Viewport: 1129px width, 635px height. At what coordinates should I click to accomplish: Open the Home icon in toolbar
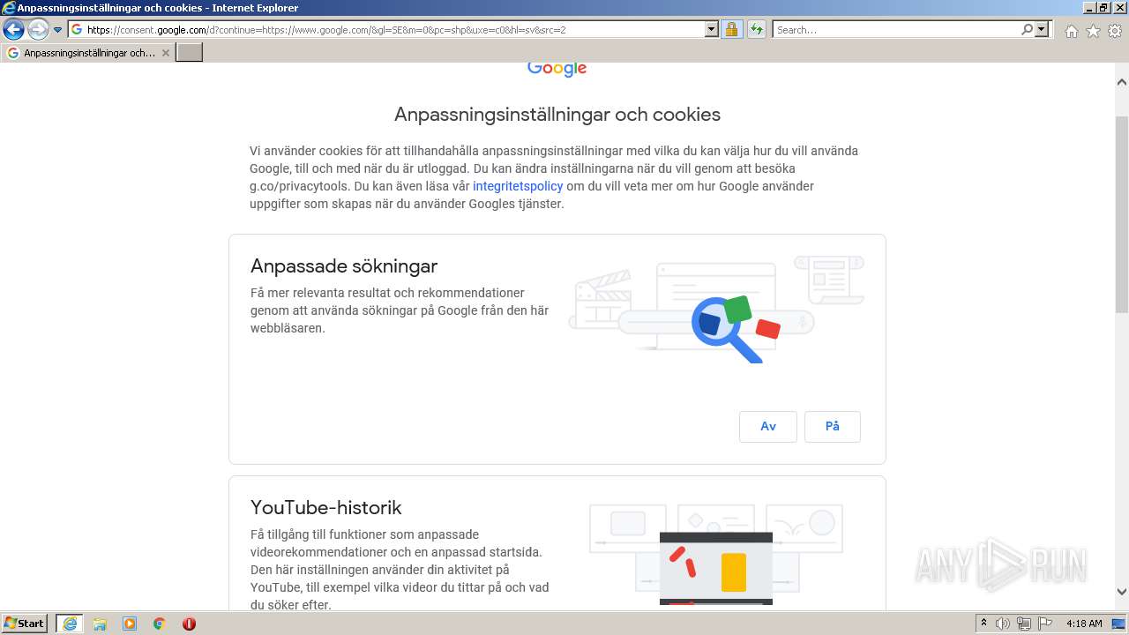tap(1071, 31)
